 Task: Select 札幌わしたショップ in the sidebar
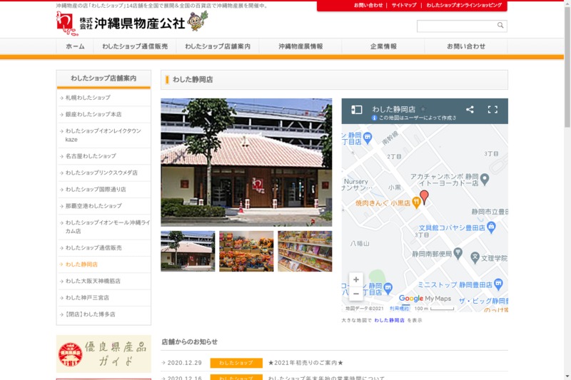tap(88, 98)
